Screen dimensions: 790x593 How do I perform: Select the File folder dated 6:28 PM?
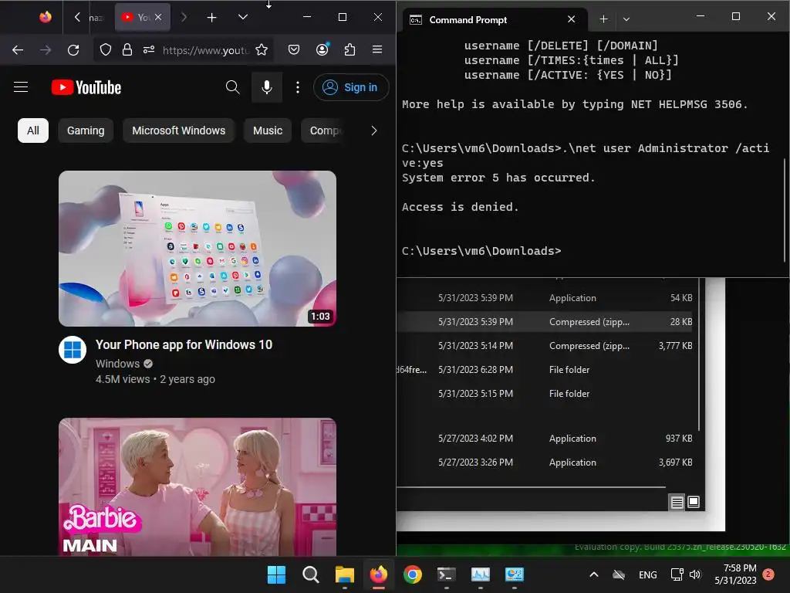(x=544, y=370)
